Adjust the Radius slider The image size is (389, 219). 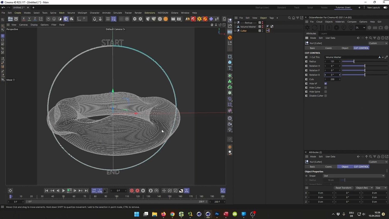point(364,61)
